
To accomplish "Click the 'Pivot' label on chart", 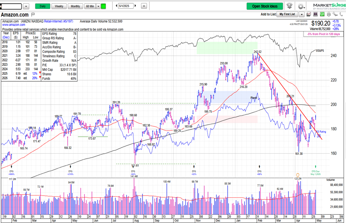I will (x=254, y=98).
